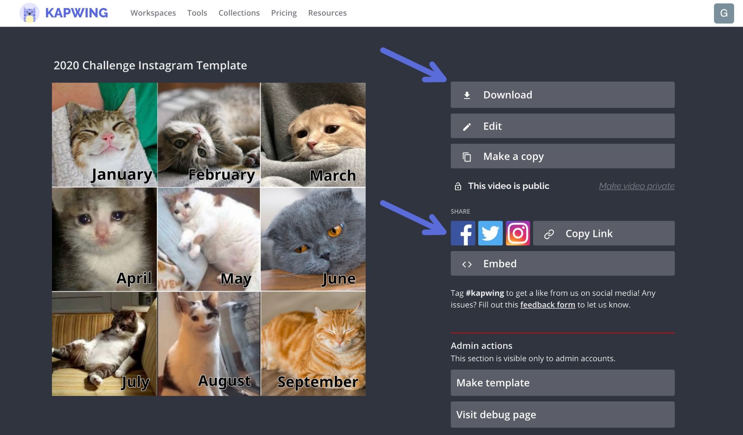This screenshot has width=743, height=435.
Task: Click the Visit debug page button
Action: click(562, 415)
